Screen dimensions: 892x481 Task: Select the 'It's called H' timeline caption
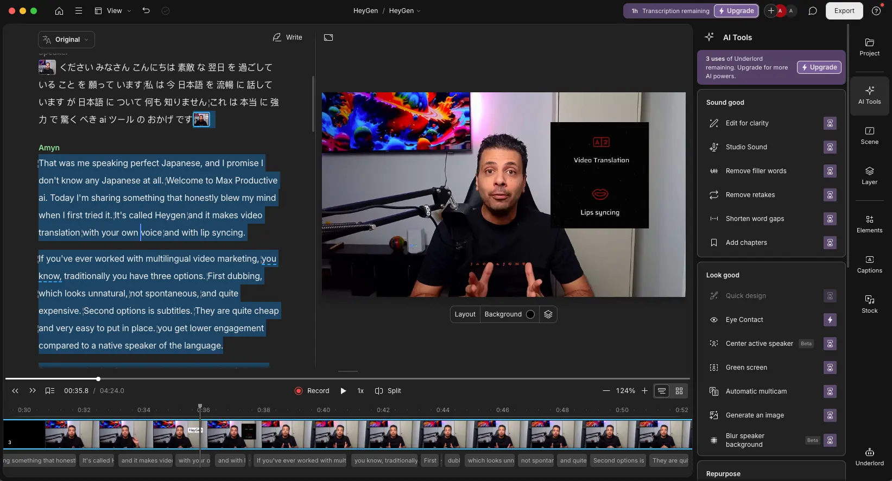click(98, 460)
